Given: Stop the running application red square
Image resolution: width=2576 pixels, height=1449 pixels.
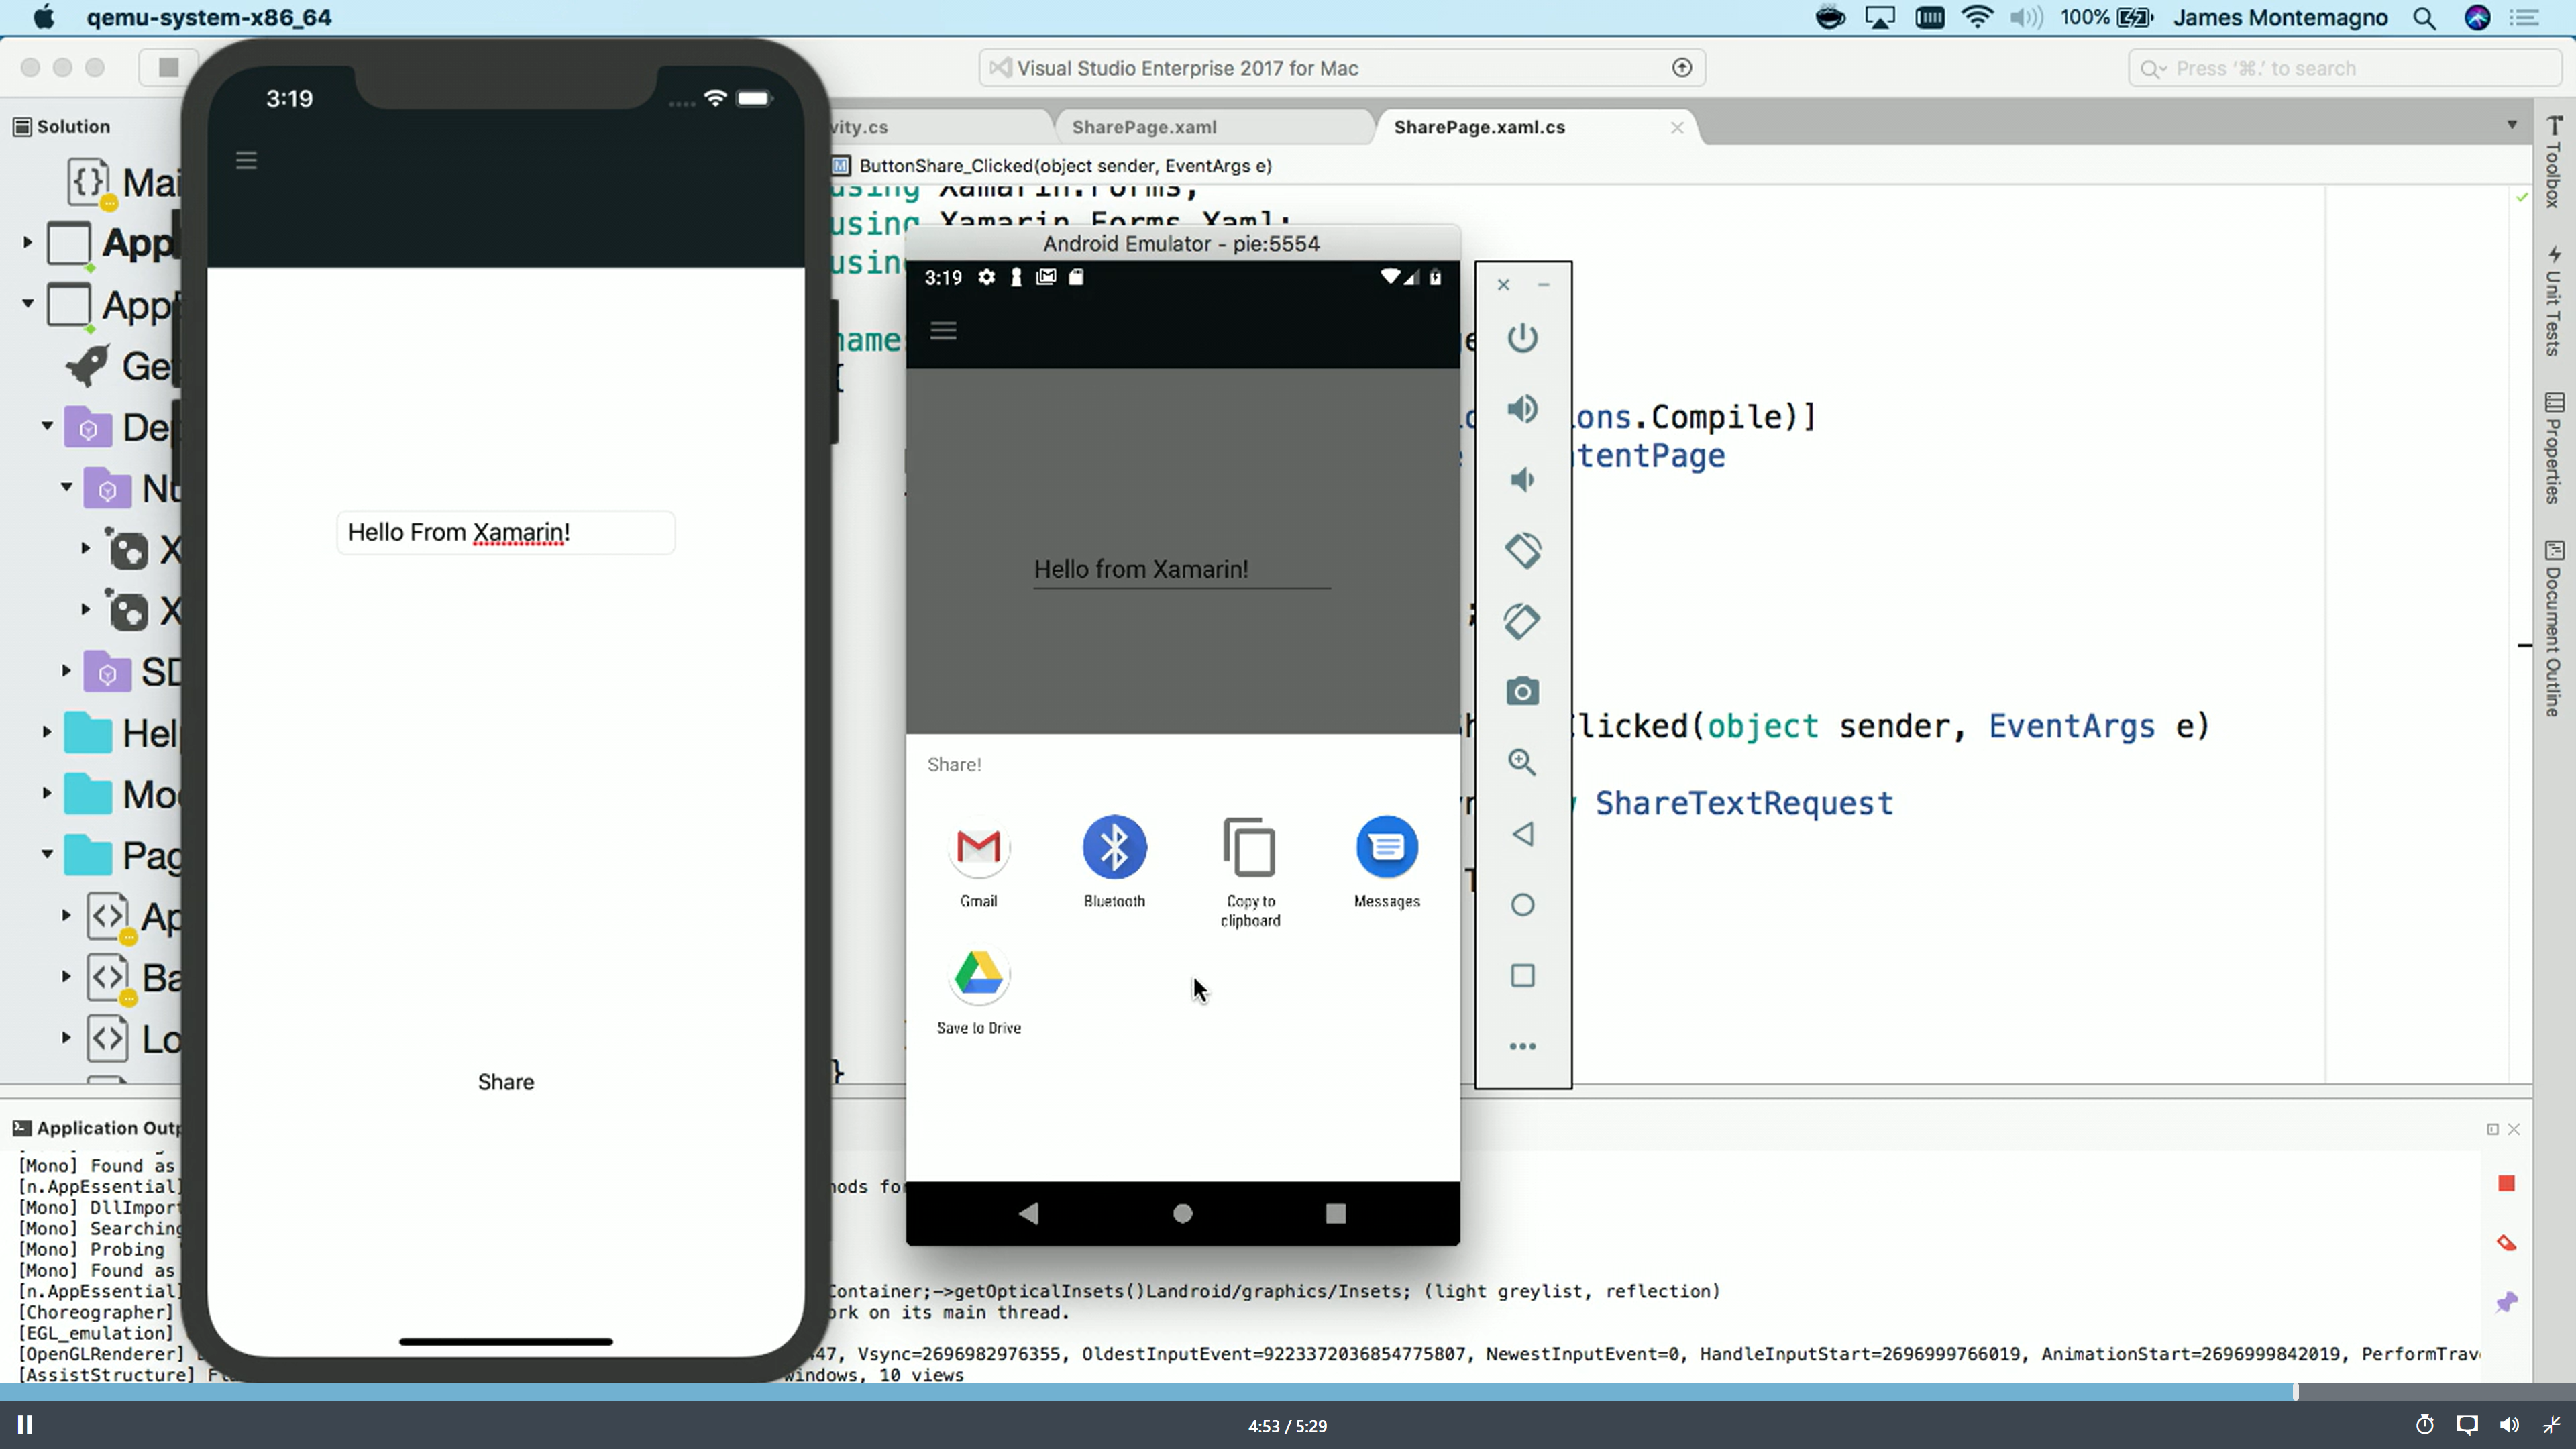Looking at the screenshot, I should 2506,1184.
